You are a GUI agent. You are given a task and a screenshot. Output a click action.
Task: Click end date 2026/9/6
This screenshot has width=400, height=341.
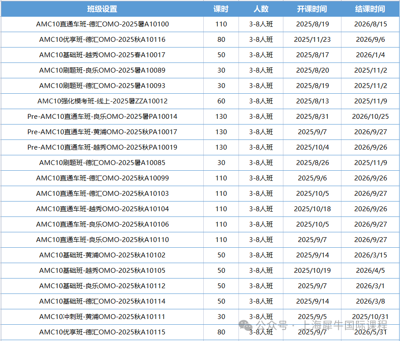(371, 40)
